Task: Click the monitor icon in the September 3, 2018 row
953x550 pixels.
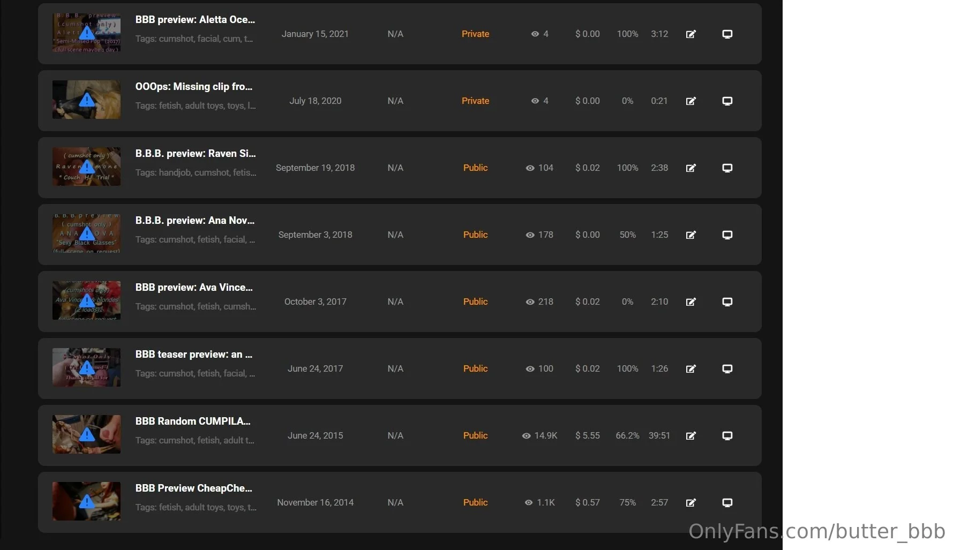Action: 727,235
